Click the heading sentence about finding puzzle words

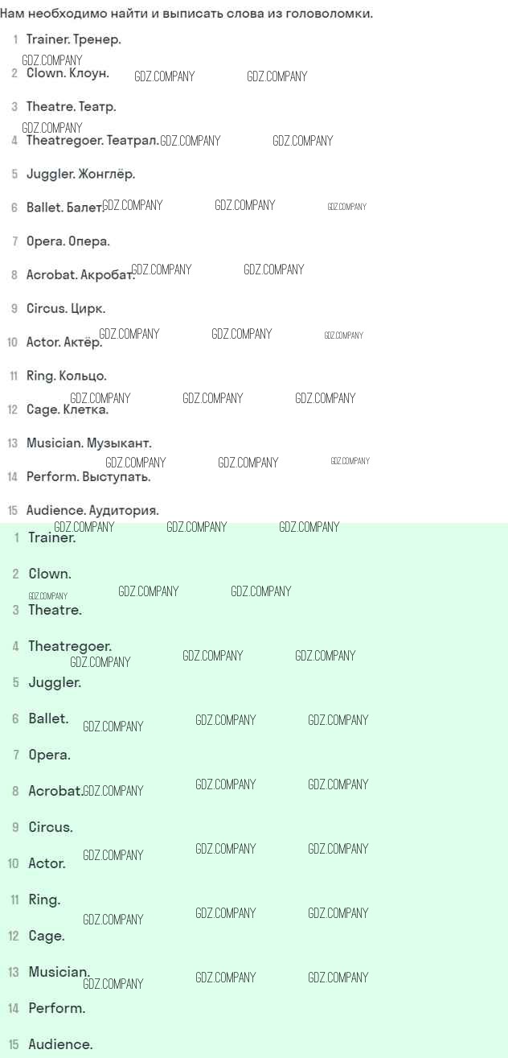pos(186,14)
